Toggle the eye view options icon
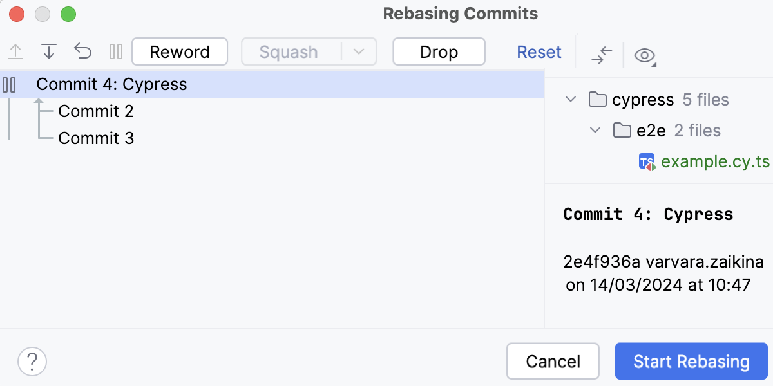The width and height of the screenshot is (773, 386). point(644,55)
